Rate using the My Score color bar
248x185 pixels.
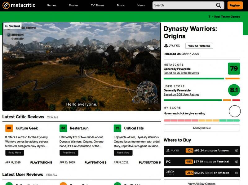[x=201, y=120]
